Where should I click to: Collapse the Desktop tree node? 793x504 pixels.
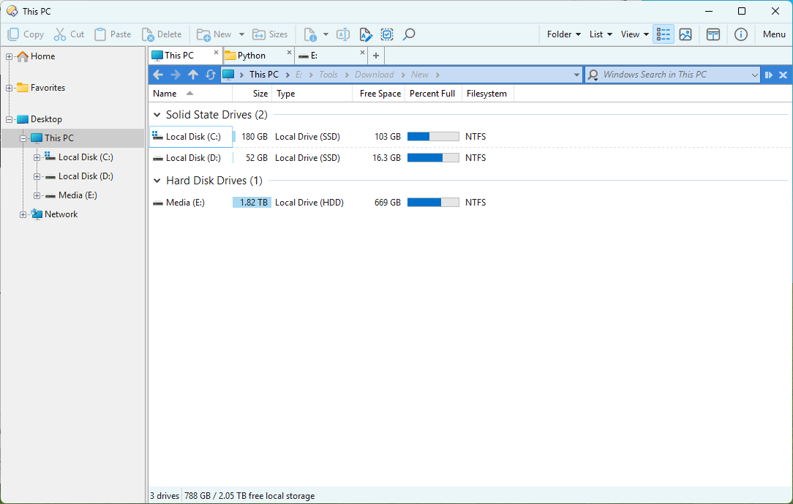pyautogui.click(x=9, y=119)
